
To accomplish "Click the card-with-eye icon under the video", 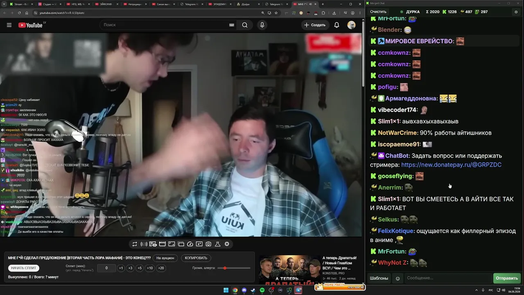I will (x=153, y=244).
